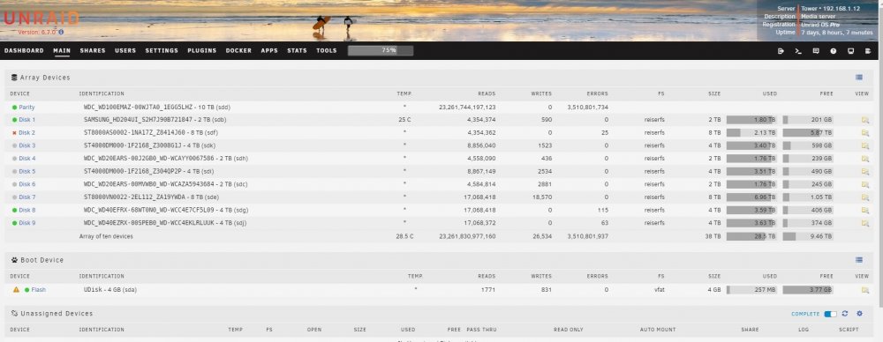Click the green status dot of Parity

point(14,107)
